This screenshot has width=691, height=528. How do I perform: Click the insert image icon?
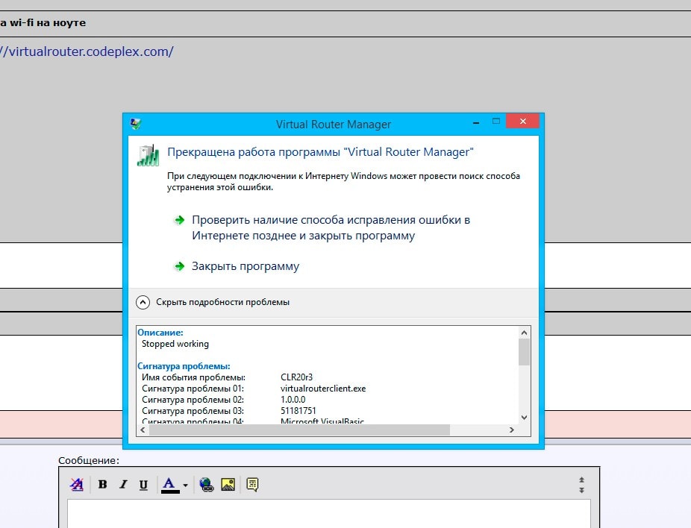point(228,484)
